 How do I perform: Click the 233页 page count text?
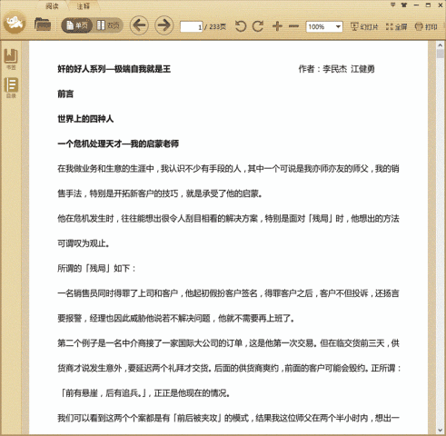(217, 27)
